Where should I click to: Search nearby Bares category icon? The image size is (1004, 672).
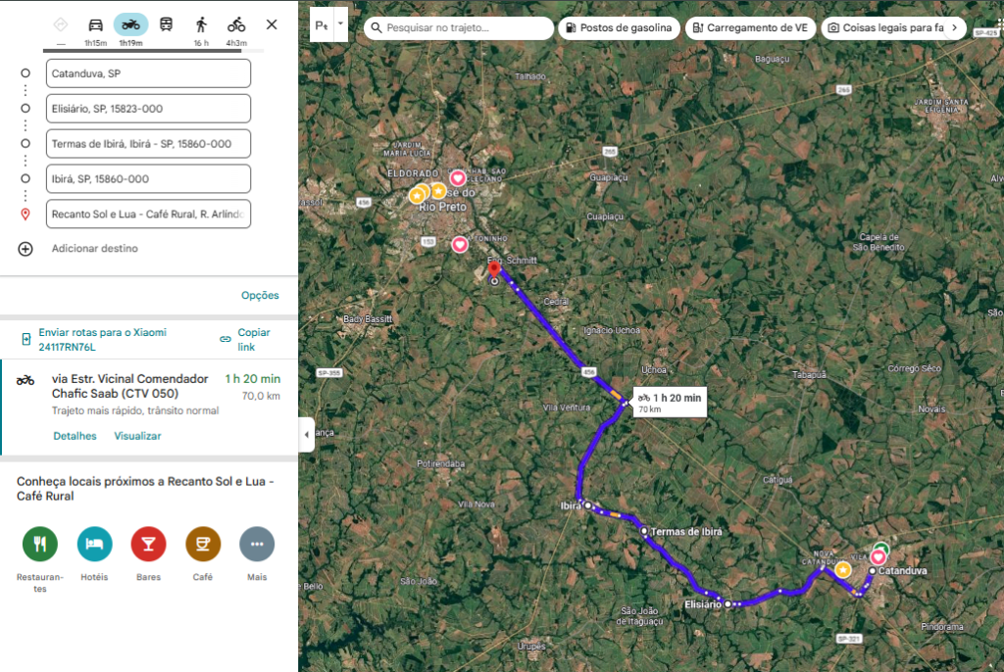[149, 543]
